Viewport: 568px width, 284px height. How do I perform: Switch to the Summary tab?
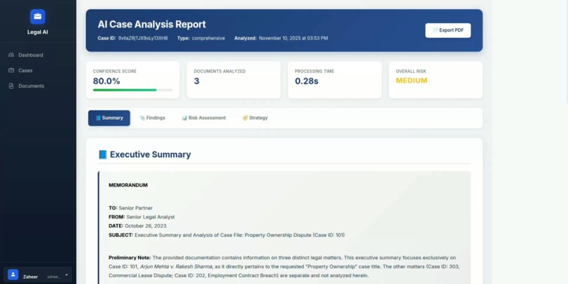coord(109,118)
